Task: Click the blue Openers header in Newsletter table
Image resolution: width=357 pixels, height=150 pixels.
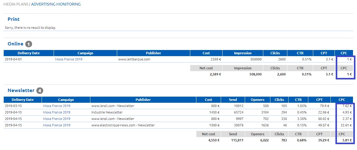Action: pyautogui.click(x=257, y=100)
